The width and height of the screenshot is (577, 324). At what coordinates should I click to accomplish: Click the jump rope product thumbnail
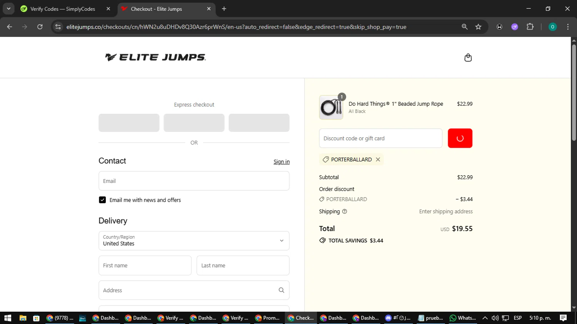coord(331,108)
